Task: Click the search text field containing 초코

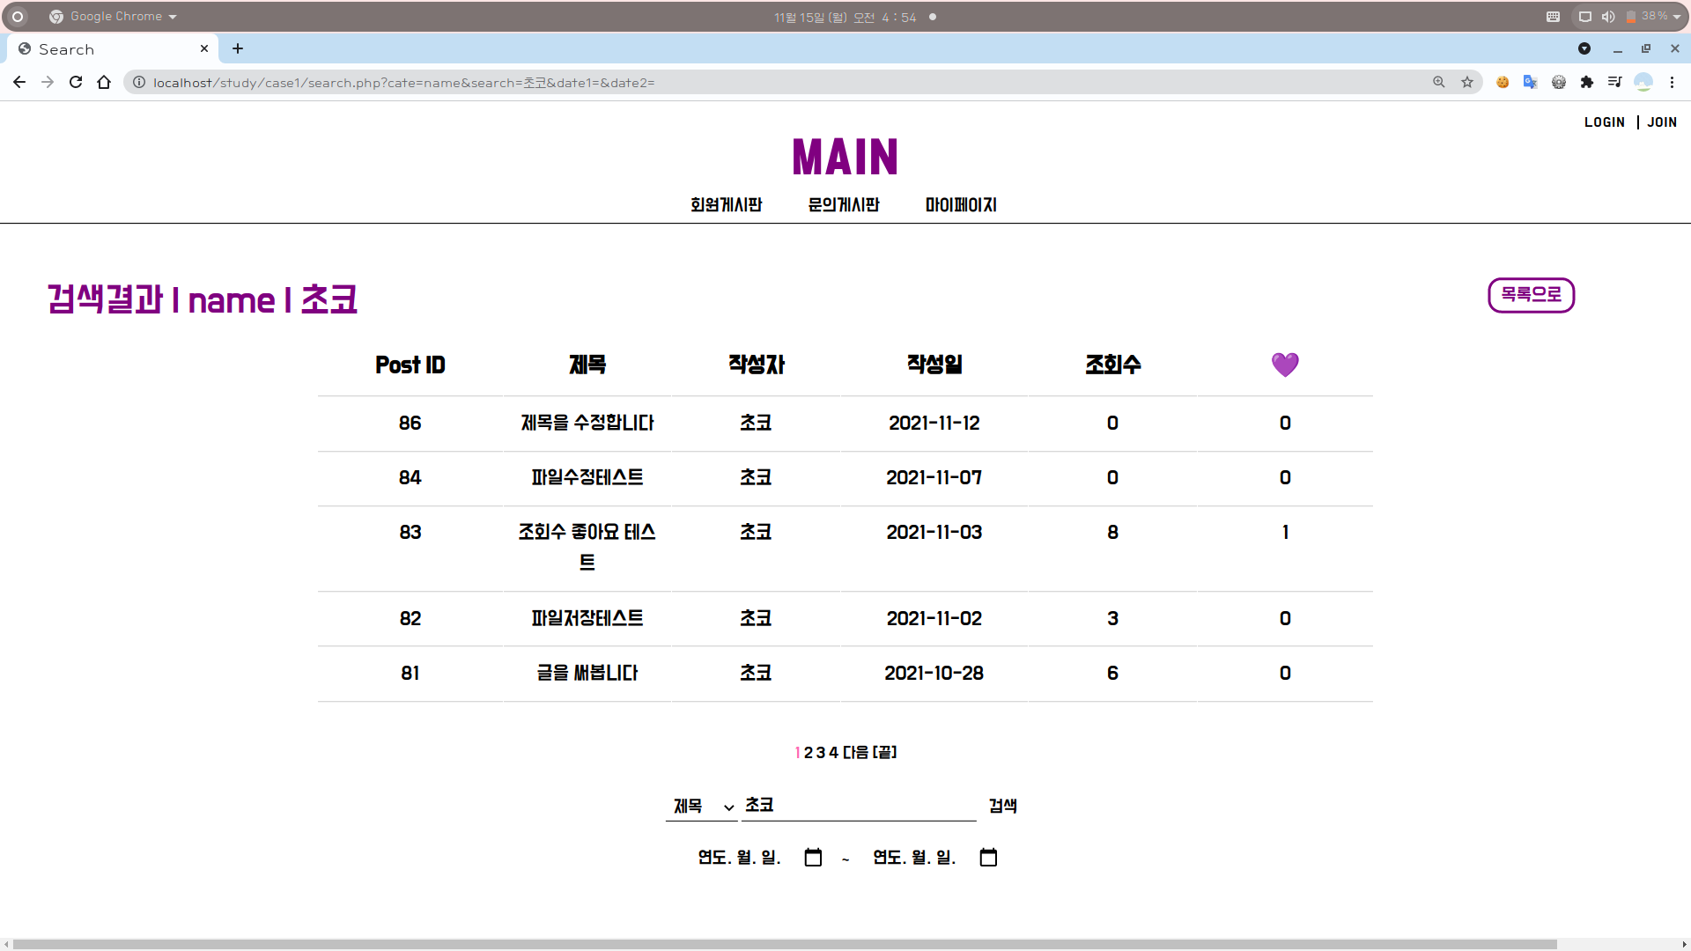Action: 859,806
